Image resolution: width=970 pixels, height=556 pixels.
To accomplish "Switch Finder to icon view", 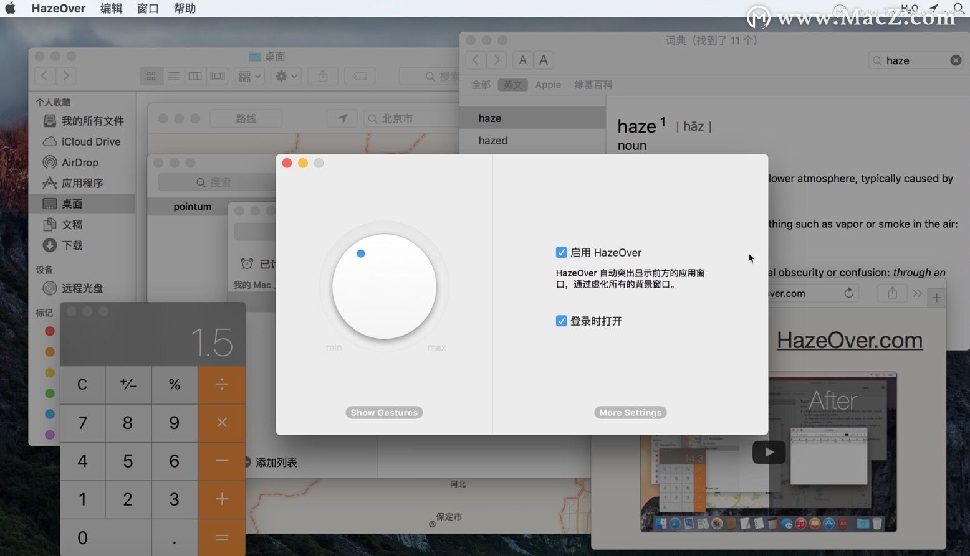I will pyautogui.click(x=151, y=76).
